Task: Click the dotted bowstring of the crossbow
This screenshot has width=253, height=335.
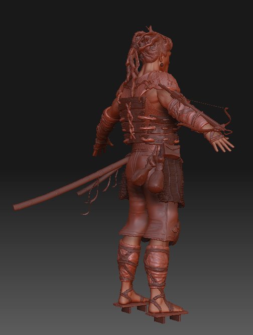Action: 207,104
